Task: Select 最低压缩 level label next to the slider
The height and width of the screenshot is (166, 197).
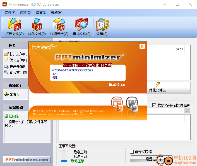Action: pos(78,161)
